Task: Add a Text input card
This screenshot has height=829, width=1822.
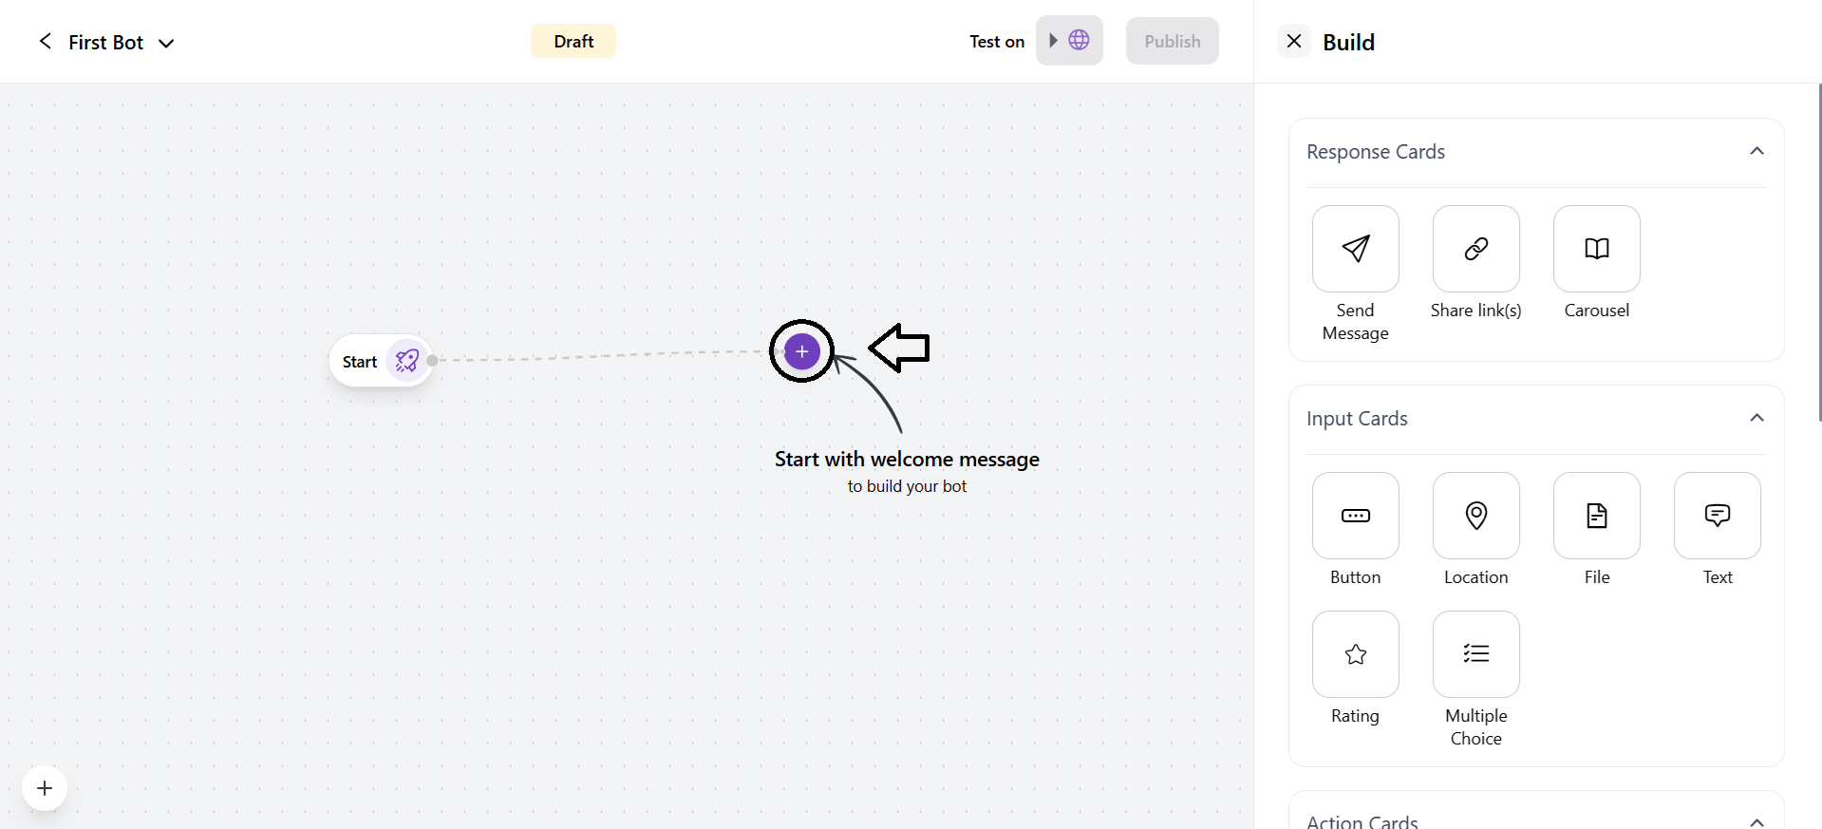Action: pos(1717,516)
